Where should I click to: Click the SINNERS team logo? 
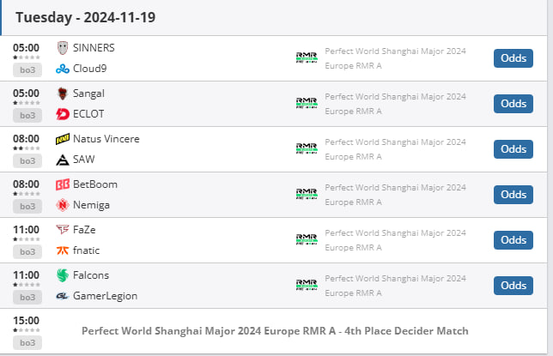63,48
